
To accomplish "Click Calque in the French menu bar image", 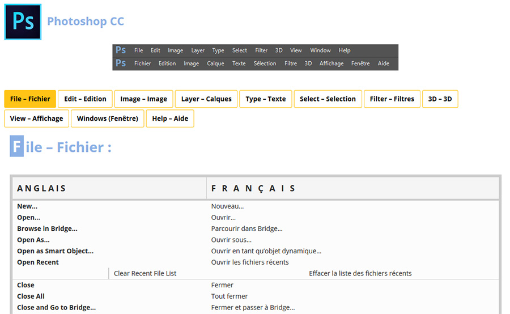I will pos(215,63).
